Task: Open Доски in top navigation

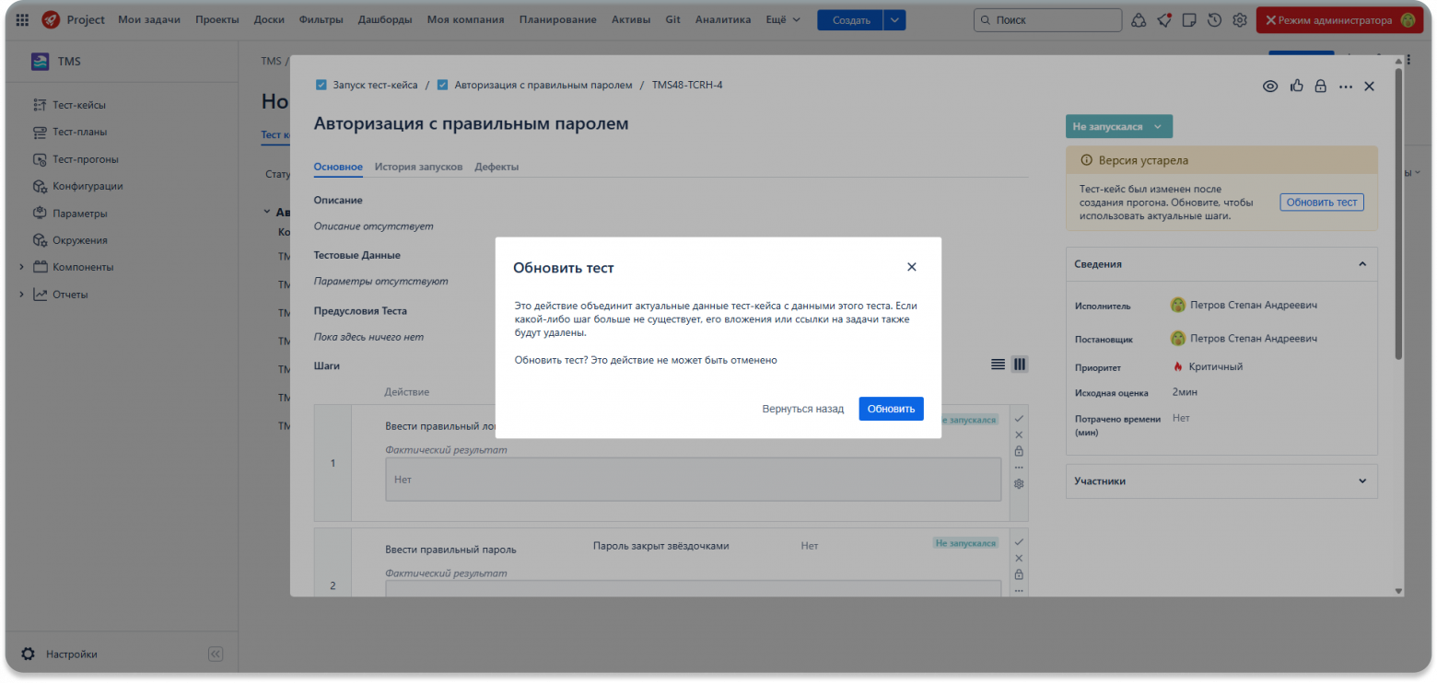Action: [270, 19]
